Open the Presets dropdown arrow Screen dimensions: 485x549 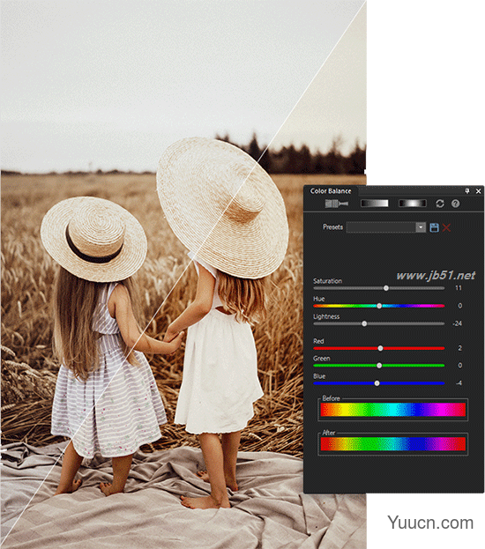pos(421,227)
